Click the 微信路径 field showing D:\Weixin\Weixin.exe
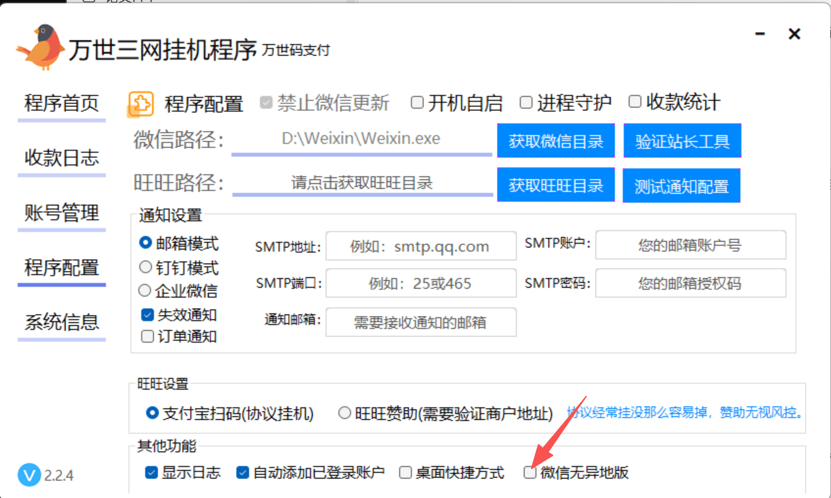 click(362, 140)
